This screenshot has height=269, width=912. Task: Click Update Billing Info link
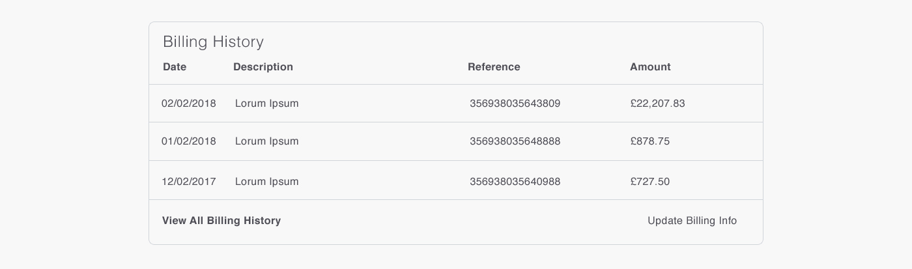[692, 221]
